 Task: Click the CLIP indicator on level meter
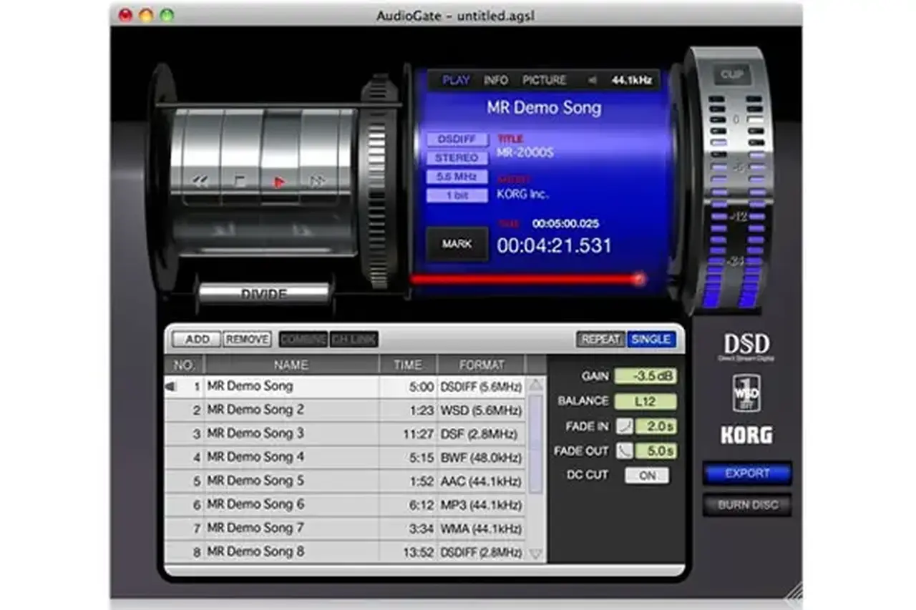(731, 74)
